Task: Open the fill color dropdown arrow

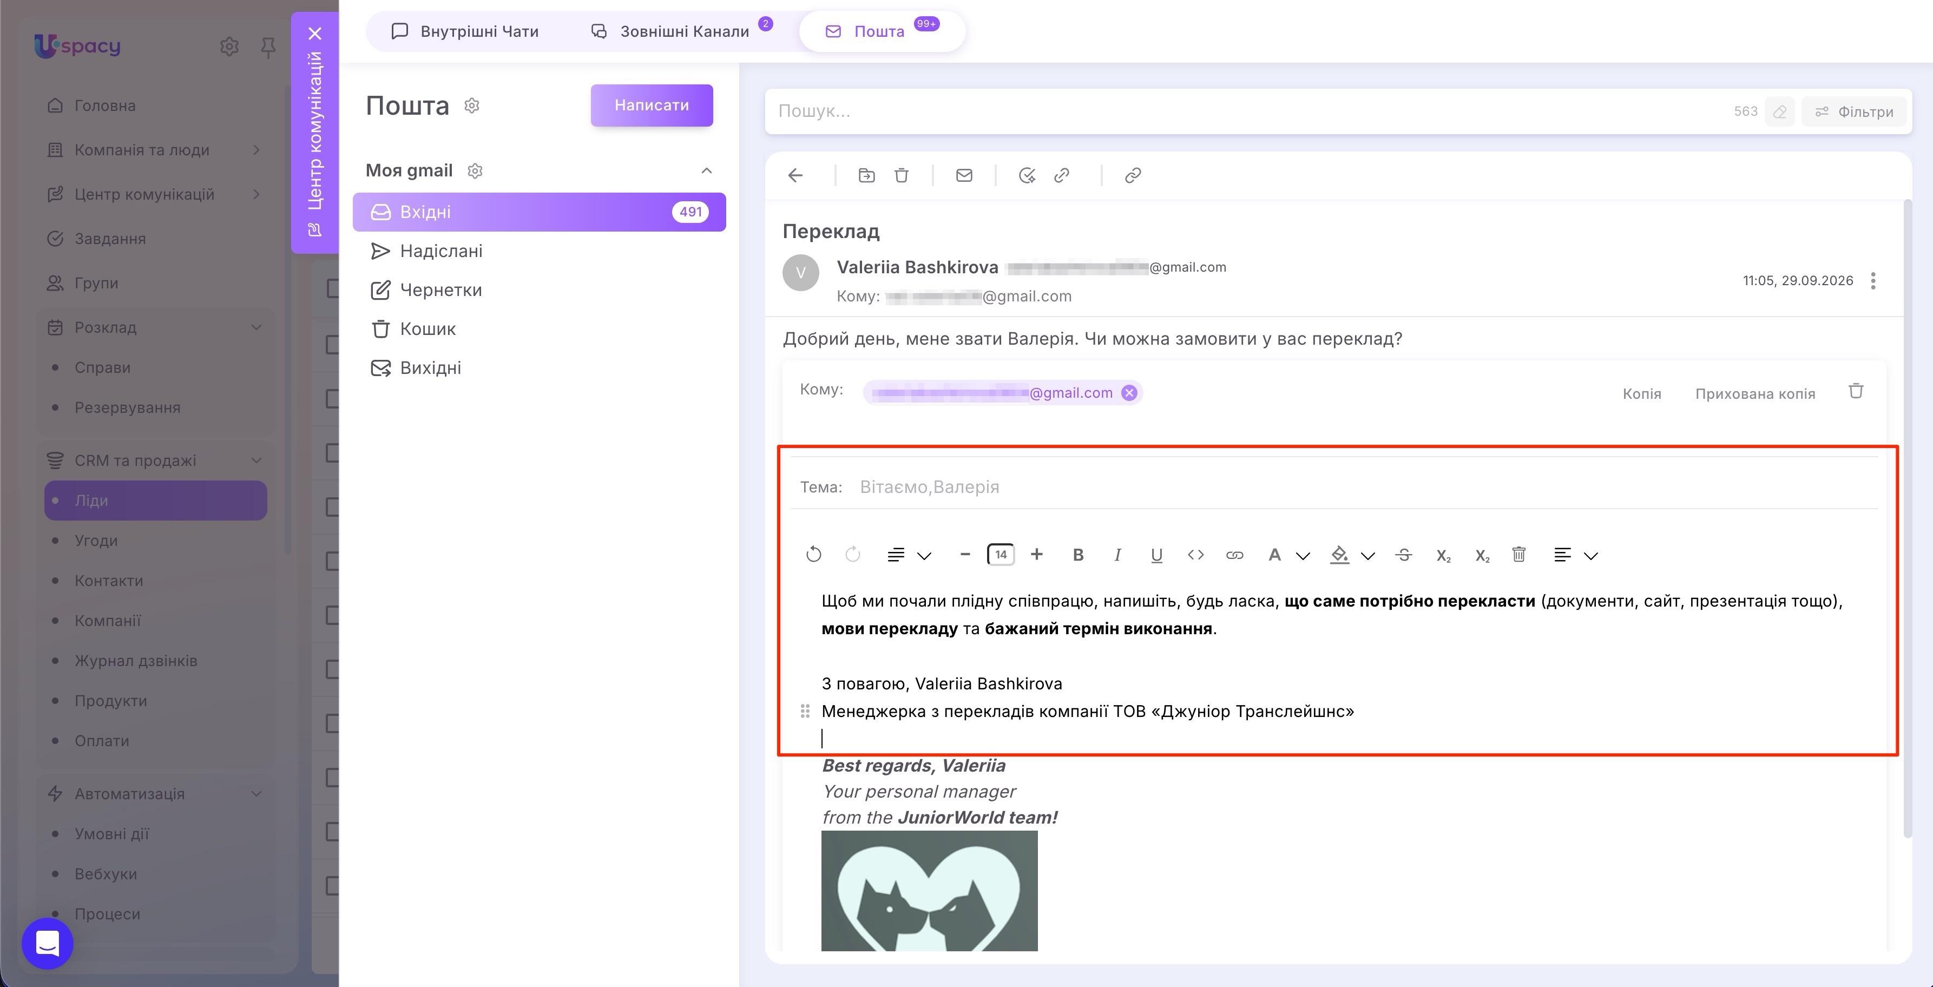Action: pos(1367,555)
